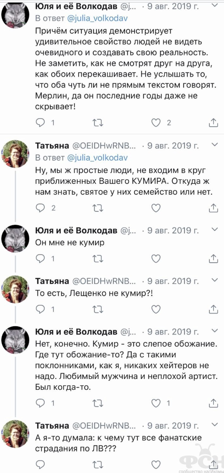Share the tweet about "удивительное свойство людей"
224x473 pixels.
point(213,123)
